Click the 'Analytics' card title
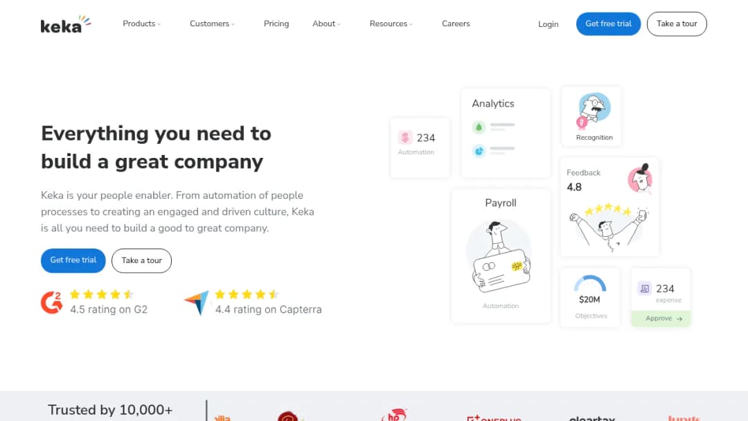This screenshot has width=748, height=421. [493, 103]
